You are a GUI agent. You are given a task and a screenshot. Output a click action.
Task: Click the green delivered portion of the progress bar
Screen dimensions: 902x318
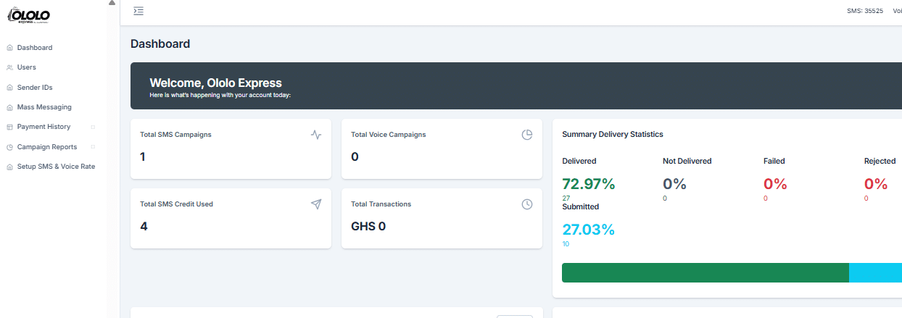[x=706, y=272]
